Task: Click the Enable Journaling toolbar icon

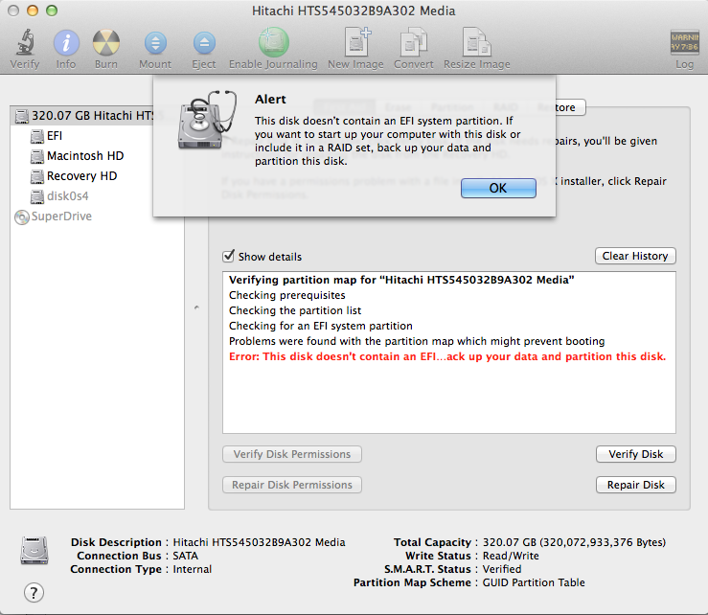Action: coord(274,42)
